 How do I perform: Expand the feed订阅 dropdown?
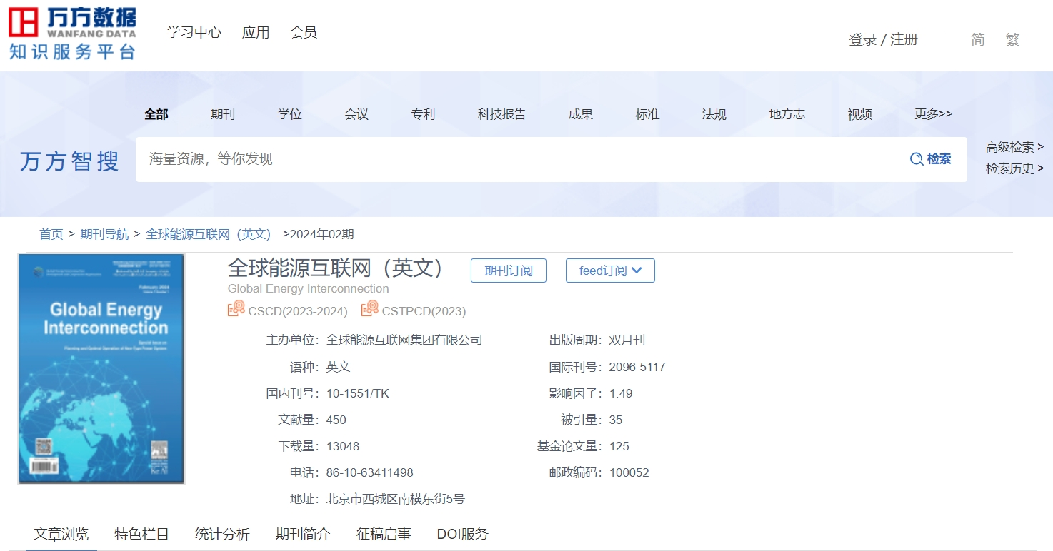[610, 271]
